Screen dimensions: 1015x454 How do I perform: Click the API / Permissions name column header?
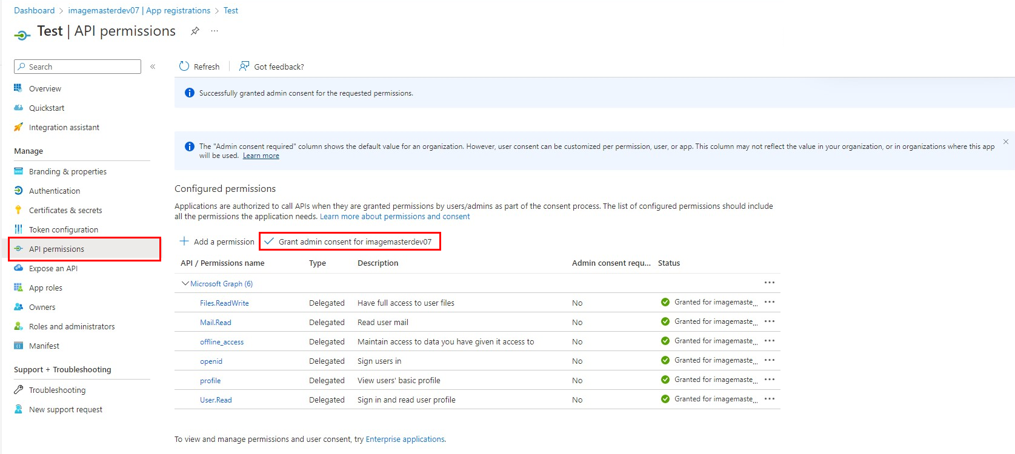[x=222, y=263]
